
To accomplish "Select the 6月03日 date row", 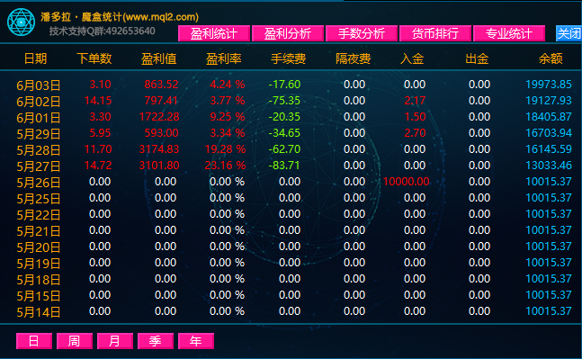I will pos(39,85).
